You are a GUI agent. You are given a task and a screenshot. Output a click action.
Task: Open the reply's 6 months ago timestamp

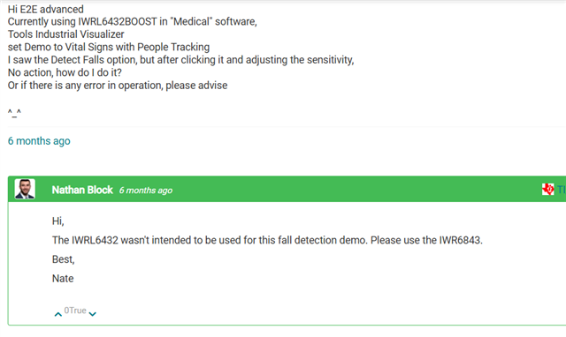click(x=146, y=190)
